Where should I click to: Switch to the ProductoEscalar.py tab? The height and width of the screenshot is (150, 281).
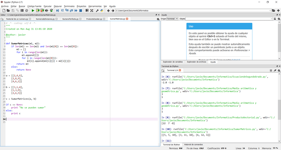[x=94, y=19]
